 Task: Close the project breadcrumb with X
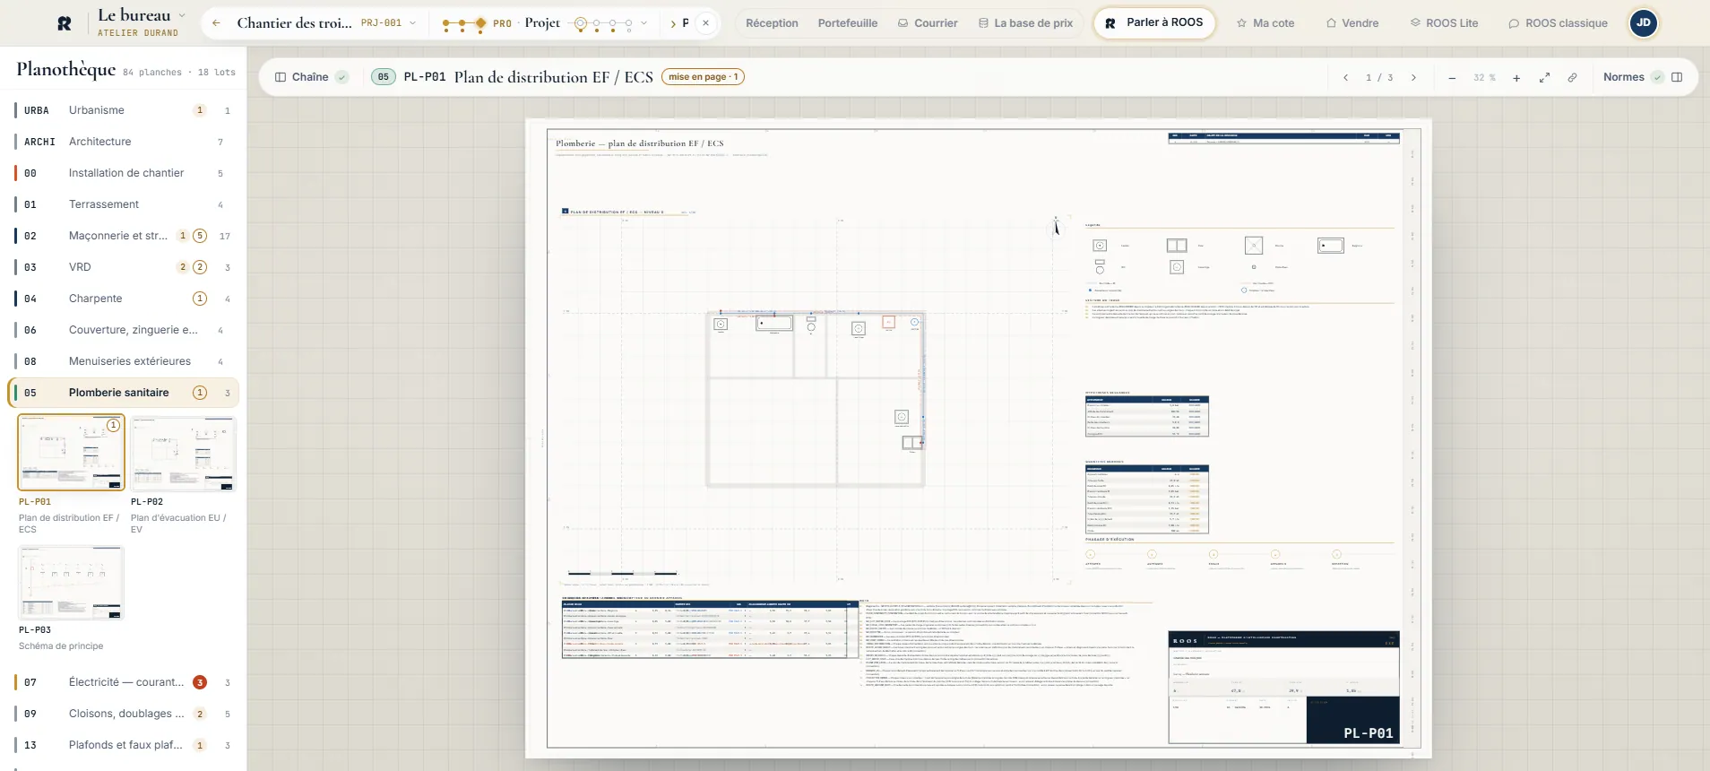coord(706,23)
